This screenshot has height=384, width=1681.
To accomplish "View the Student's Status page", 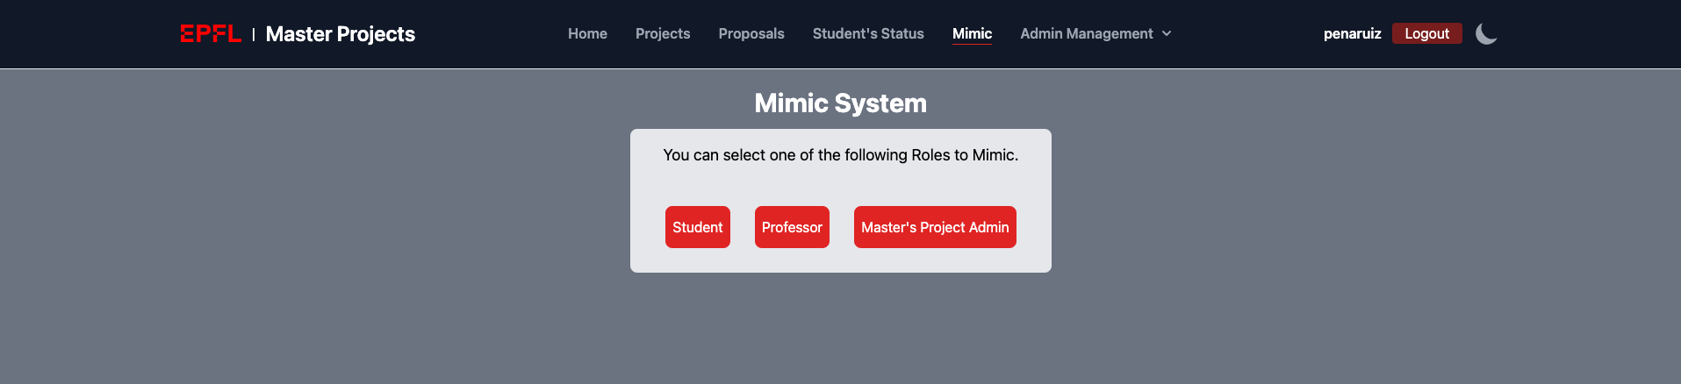I will (868, 33).
